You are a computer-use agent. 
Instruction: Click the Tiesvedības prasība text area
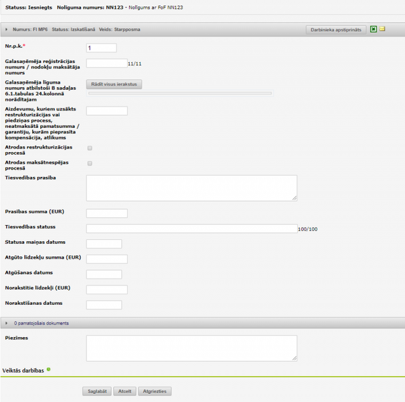[x=191, y=188]
